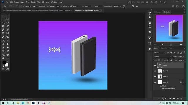This screenshot has height=105, width=188.
Task: Select the Eyedropper tool
Action: pos(8,26)
